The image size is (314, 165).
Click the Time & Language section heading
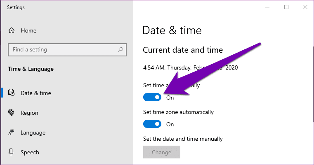(x=31, y=69)
